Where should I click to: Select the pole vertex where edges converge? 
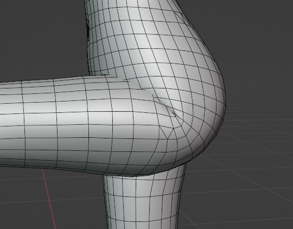coord(174,129)
